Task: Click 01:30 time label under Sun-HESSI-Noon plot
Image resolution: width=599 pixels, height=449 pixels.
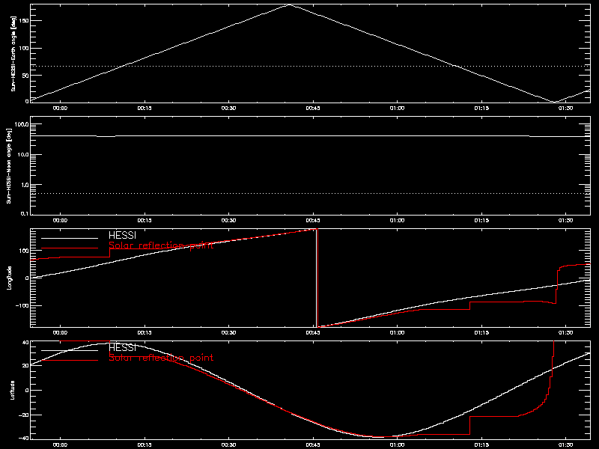Action: [x=566, y=220]
